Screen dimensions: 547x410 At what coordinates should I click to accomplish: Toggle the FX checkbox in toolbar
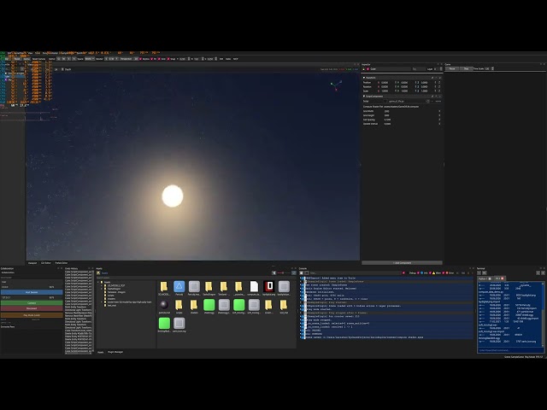[152, 59]
